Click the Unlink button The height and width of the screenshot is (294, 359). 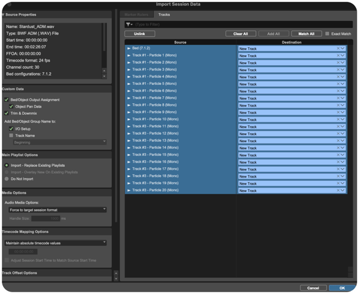point(139,33)
